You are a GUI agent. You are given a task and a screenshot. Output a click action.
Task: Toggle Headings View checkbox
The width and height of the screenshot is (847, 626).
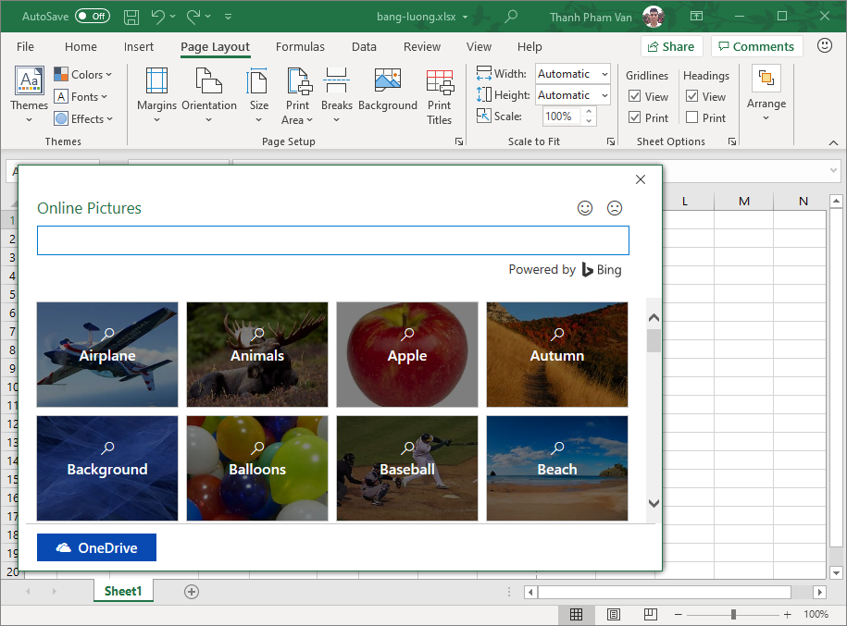pyautogui.click(x=692, y=96)
